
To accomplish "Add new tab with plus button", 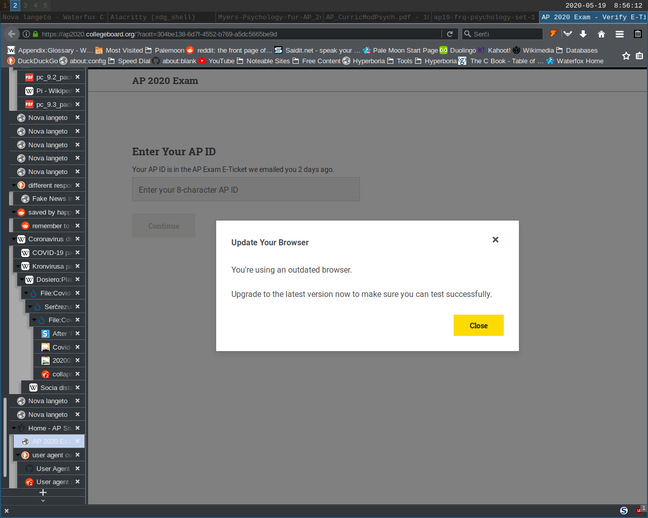I will coord(43,492).
